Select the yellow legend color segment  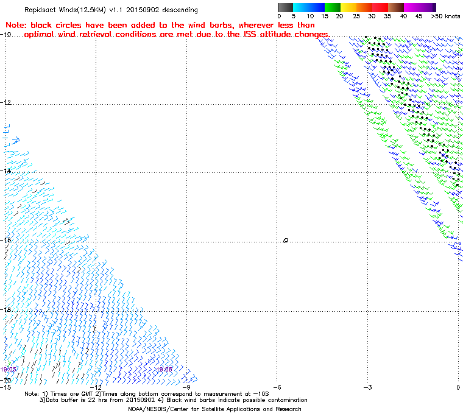click(x=348, y=7)
